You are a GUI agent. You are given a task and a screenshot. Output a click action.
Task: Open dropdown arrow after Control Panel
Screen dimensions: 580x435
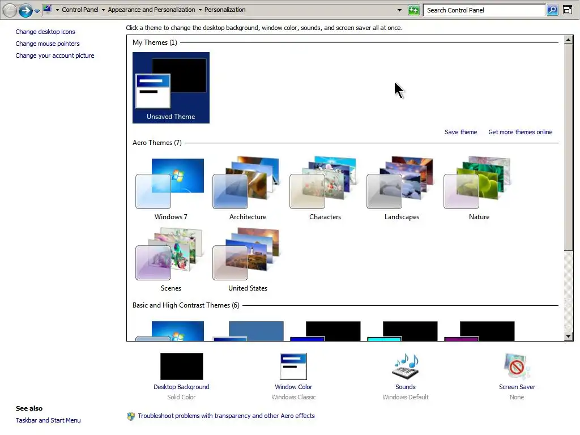click(x=103, y=10)
